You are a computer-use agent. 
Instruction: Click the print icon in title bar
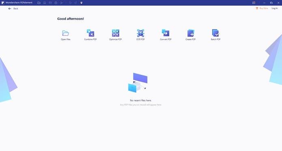coord(56,3)
